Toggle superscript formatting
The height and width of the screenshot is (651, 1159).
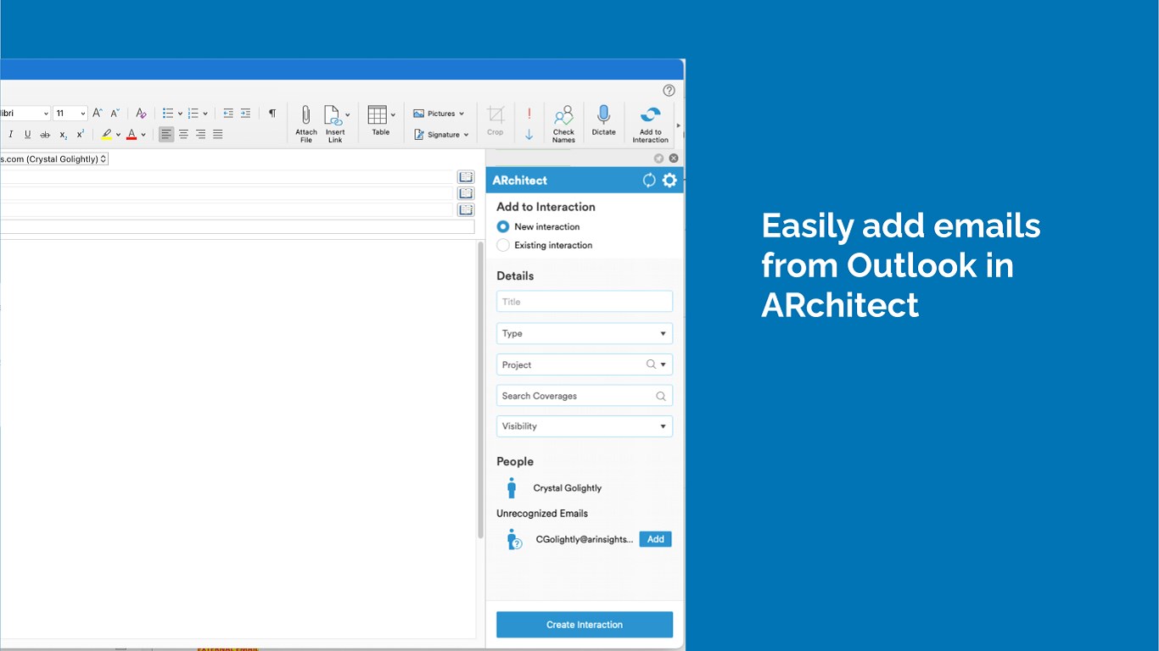[81, 134]
